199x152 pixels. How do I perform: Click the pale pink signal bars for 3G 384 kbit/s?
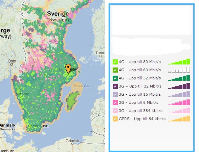179,110
